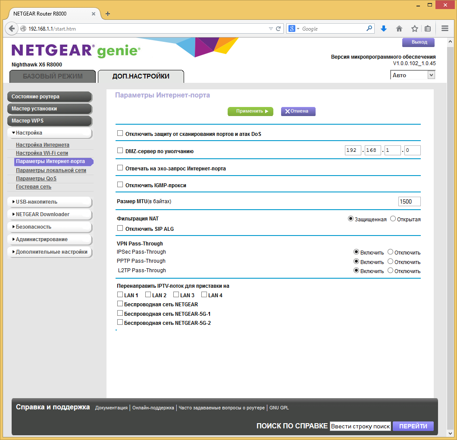The height and width of the screenshot is (440, 457).
Task: Check LAN 2 for IPTV stream
Action: (x=148, y=295)
